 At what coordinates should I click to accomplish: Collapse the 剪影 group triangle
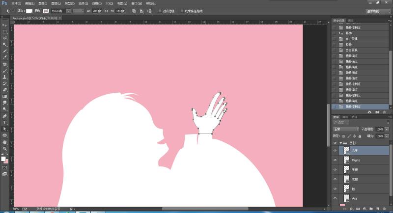click(341, 143)
